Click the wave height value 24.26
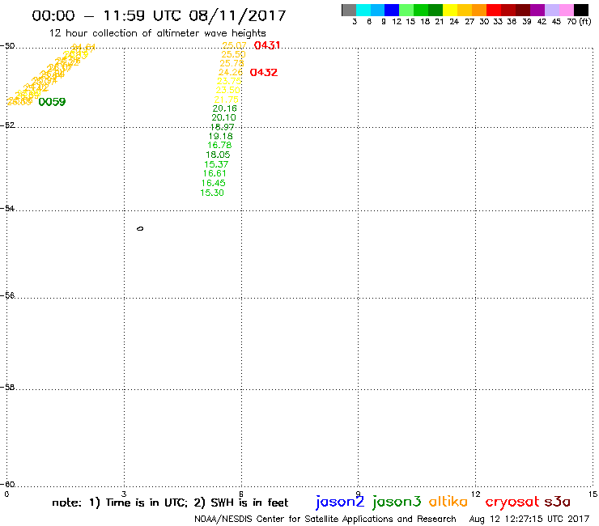 (x=231, y=72)
